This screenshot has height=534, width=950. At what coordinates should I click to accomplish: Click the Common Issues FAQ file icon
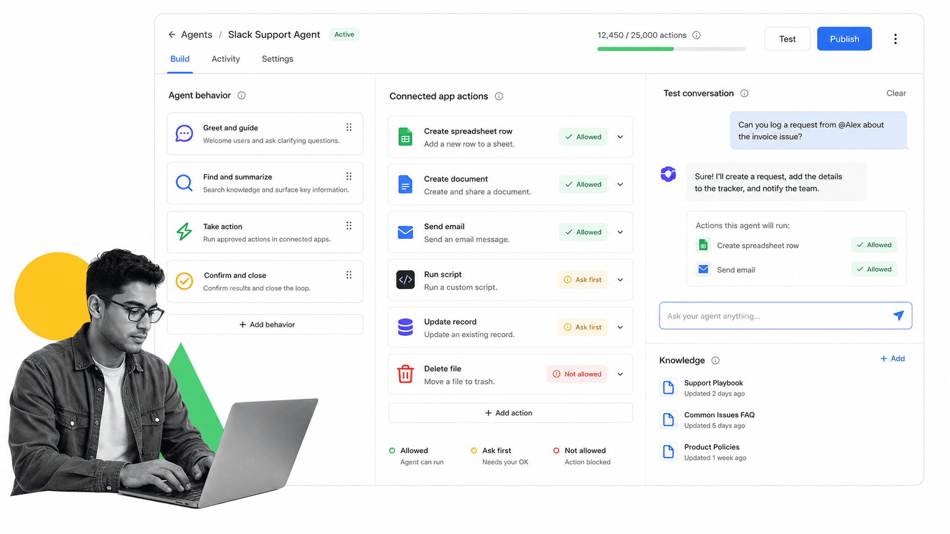tap(668, 420)
